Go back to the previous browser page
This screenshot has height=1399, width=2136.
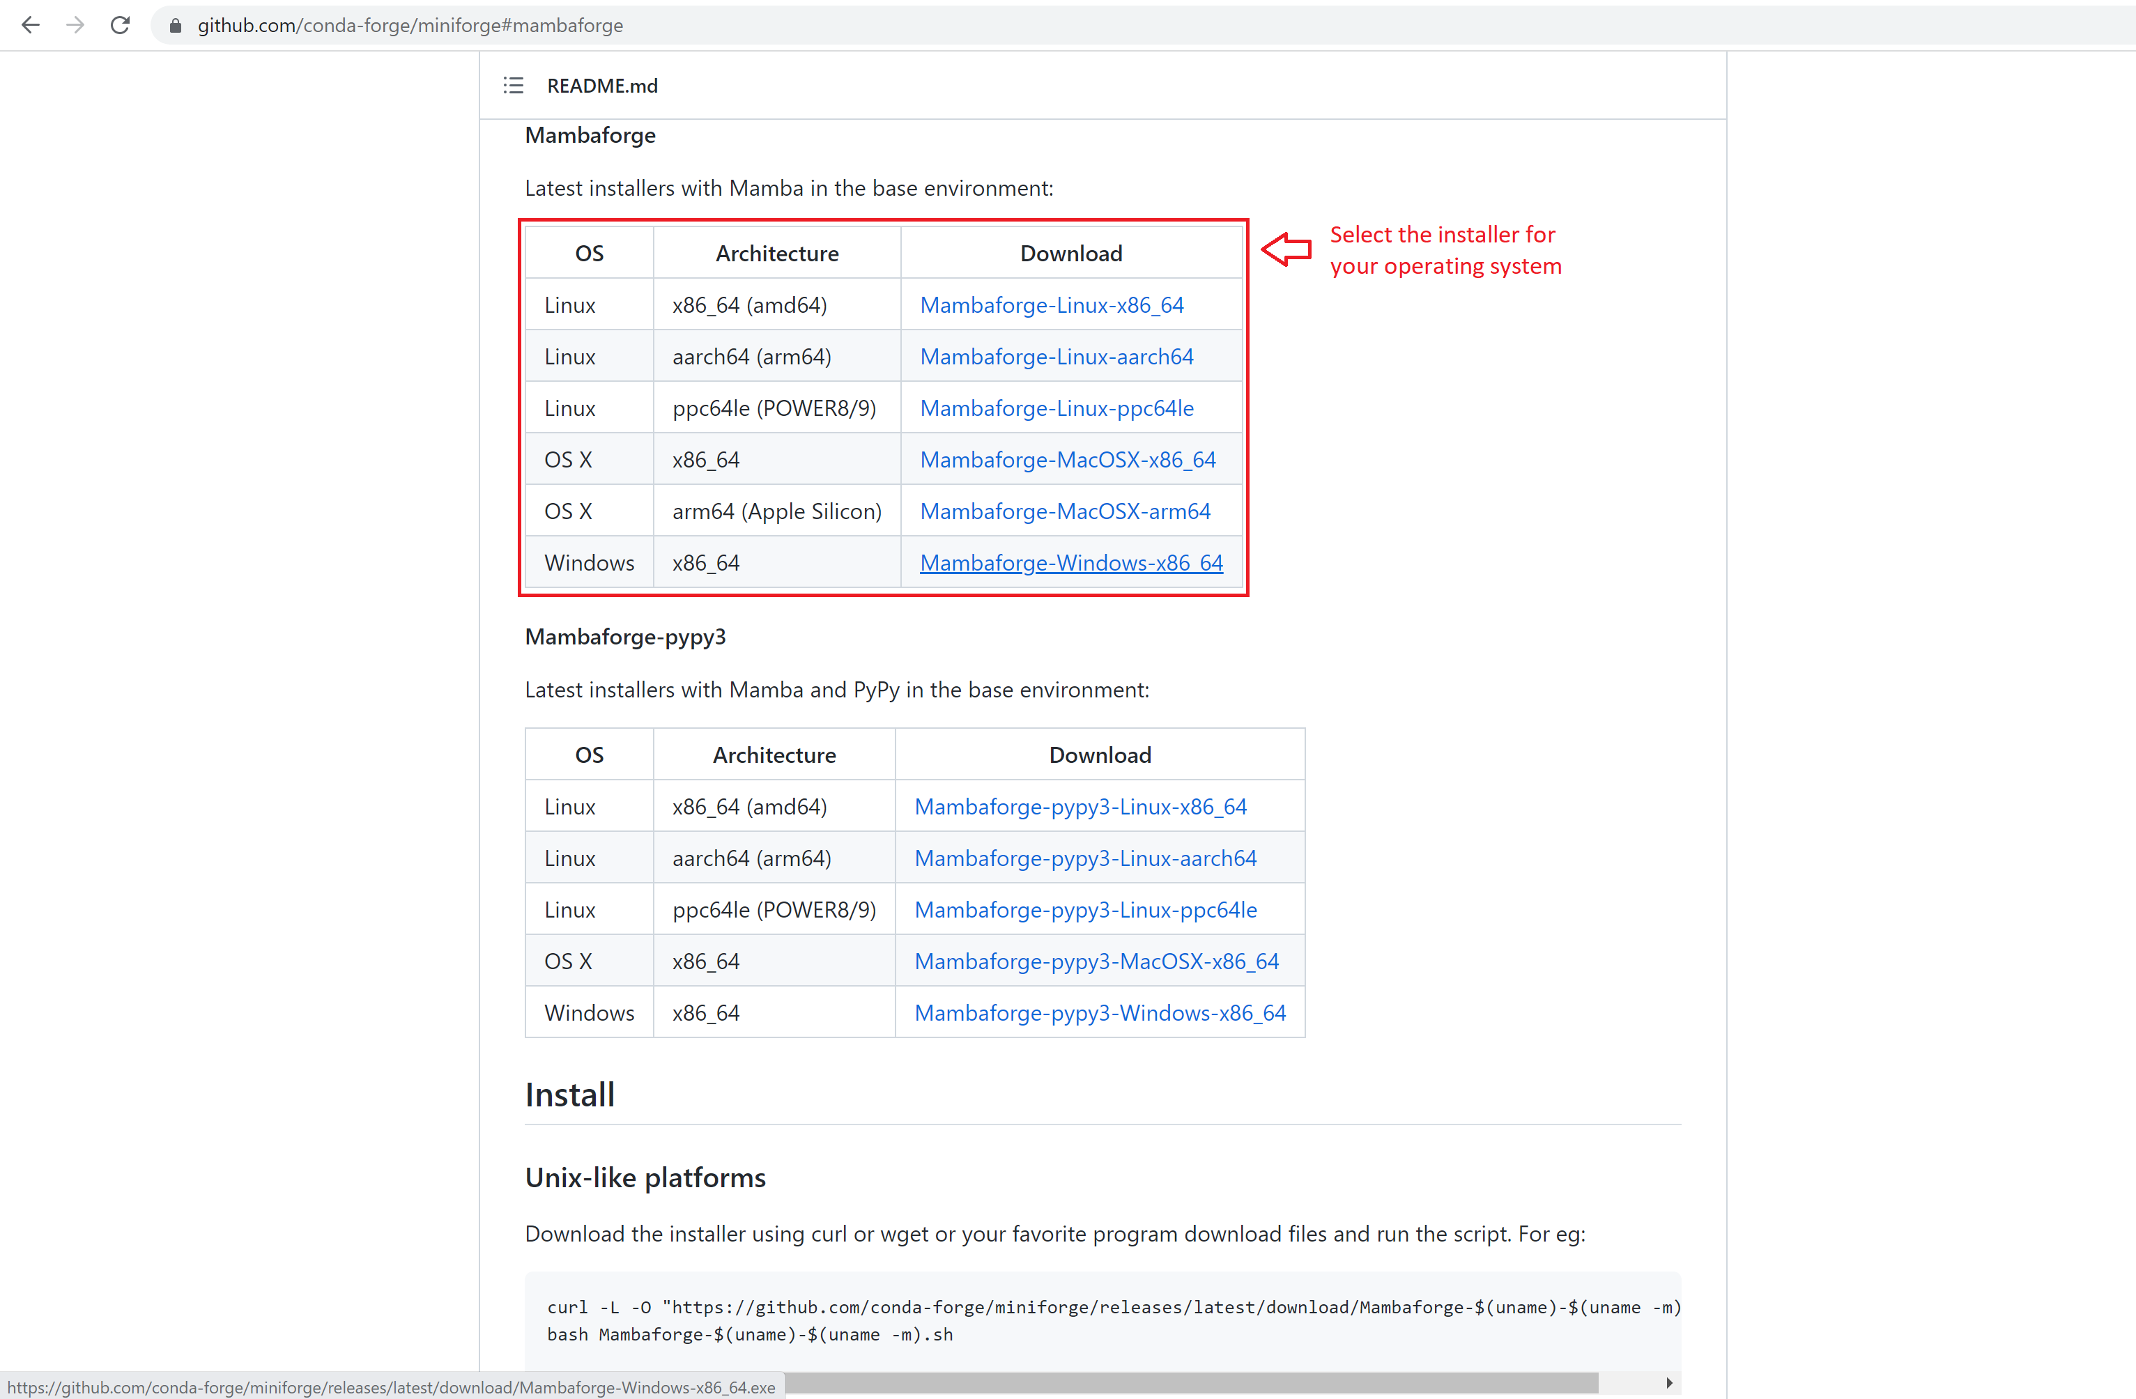pyautogui.click(x=31, y=25)
